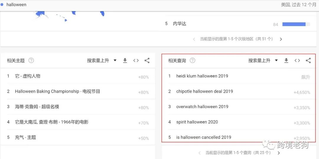This screenshot has width=319, height=159.
Task: Click 当前显示的是第 1-5 个次级地区 pagination text
Action: click(x=236, y=39)
